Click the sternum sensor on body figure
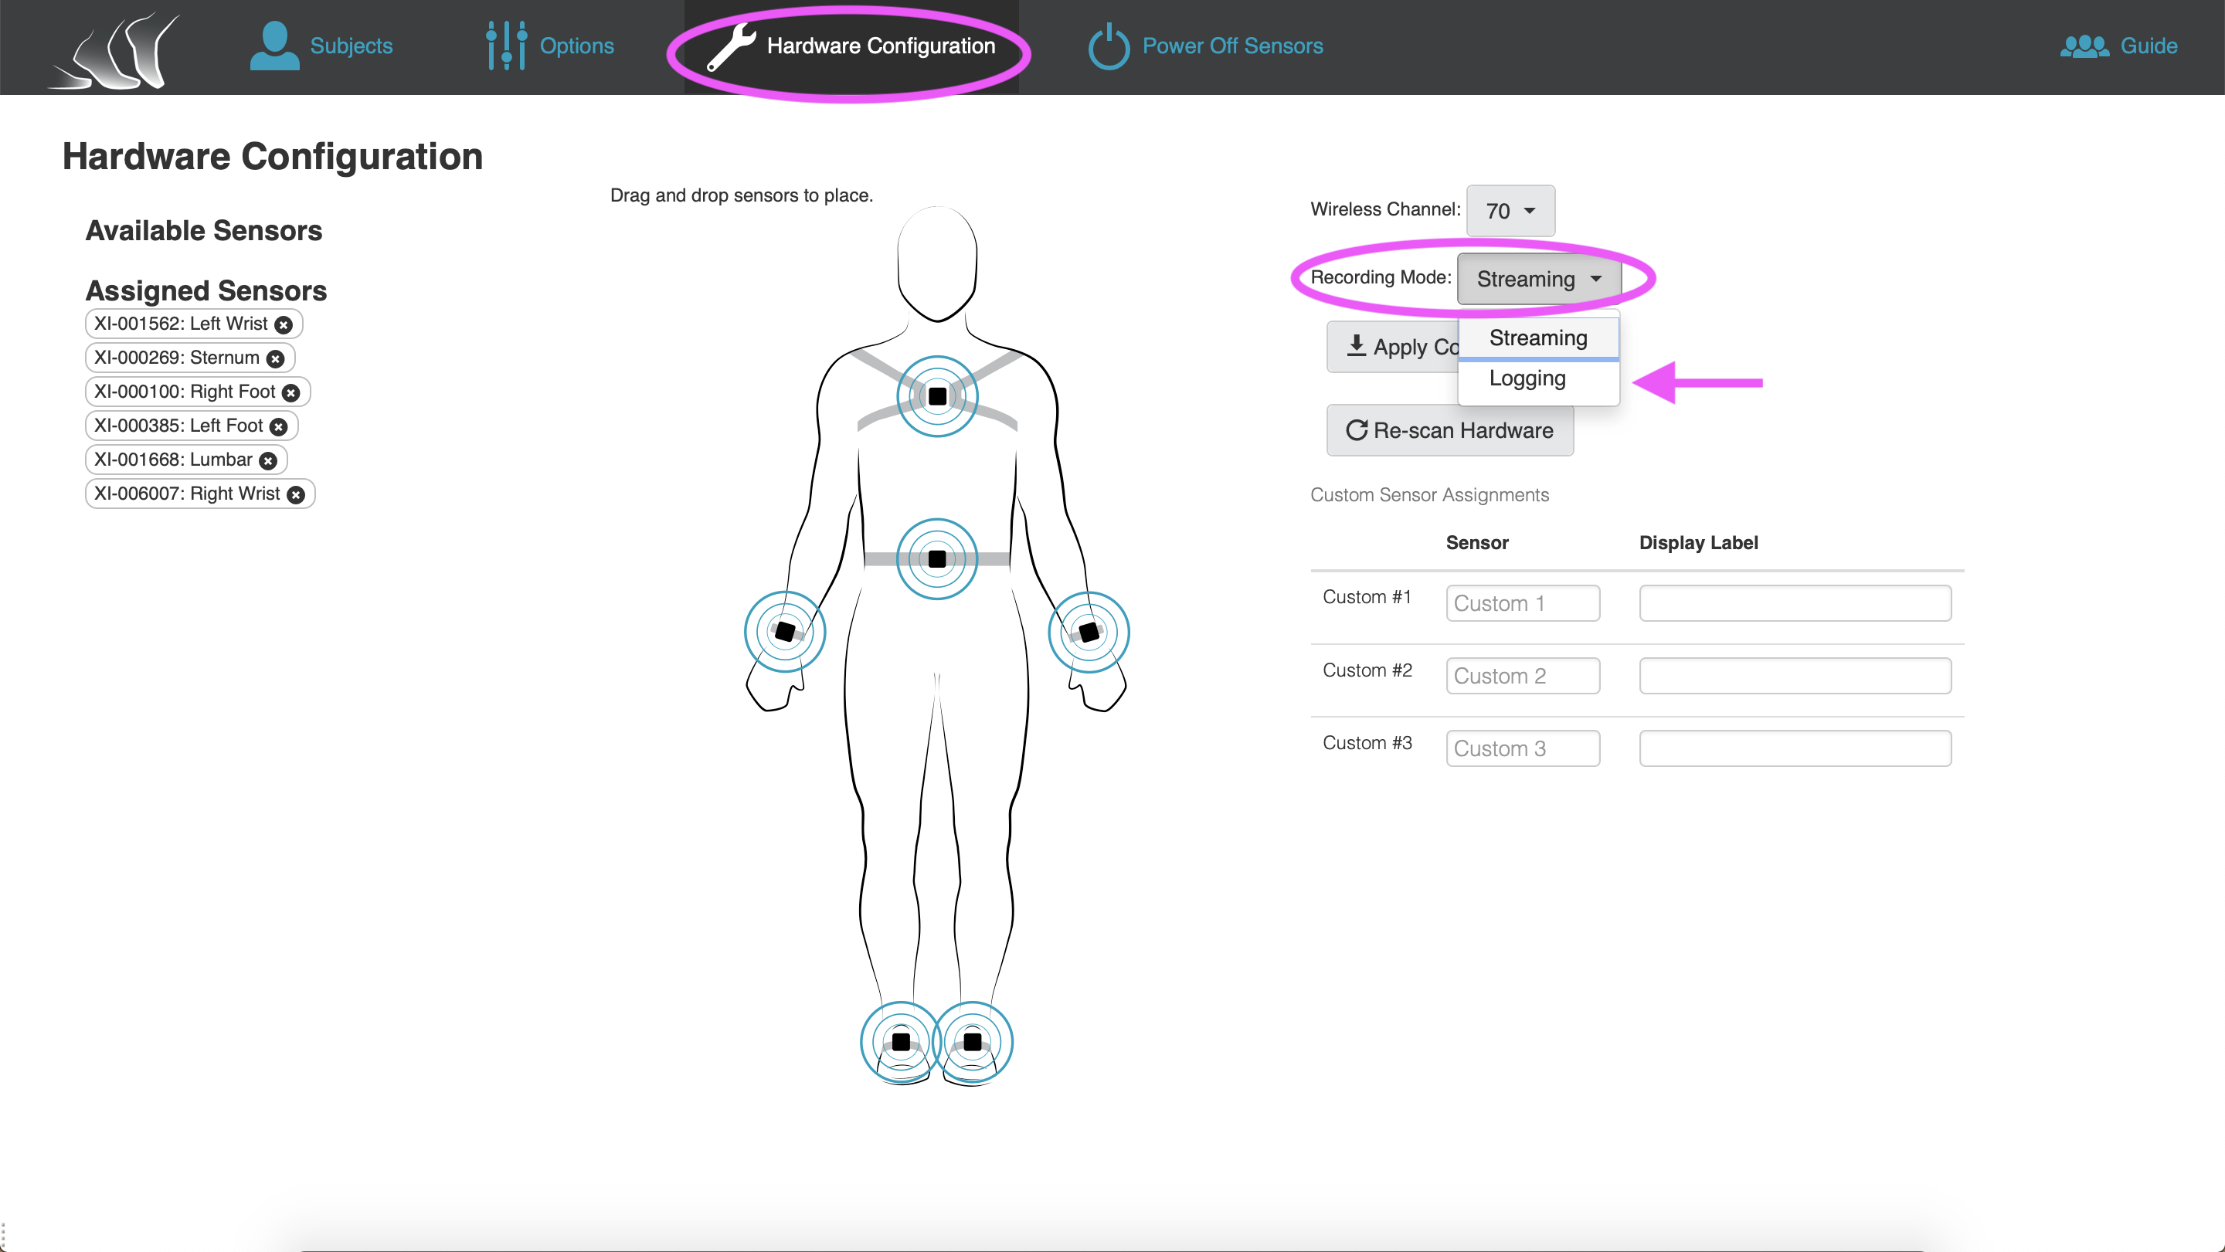The height and width of the screenshot is (1252, 2225). tap(937, 396)
